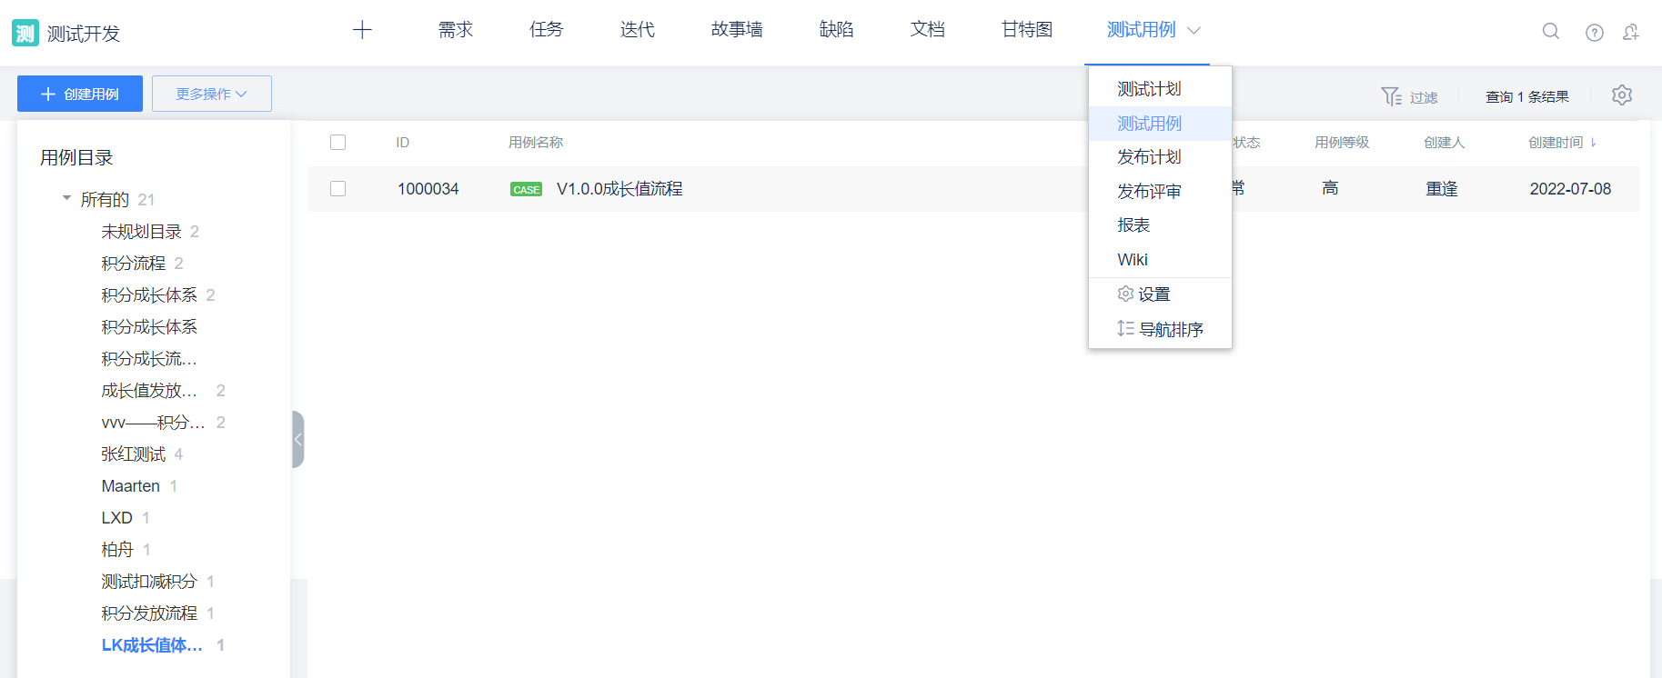Open the 需求 tab
1662x678 pixels.
[x=456, y=30]
